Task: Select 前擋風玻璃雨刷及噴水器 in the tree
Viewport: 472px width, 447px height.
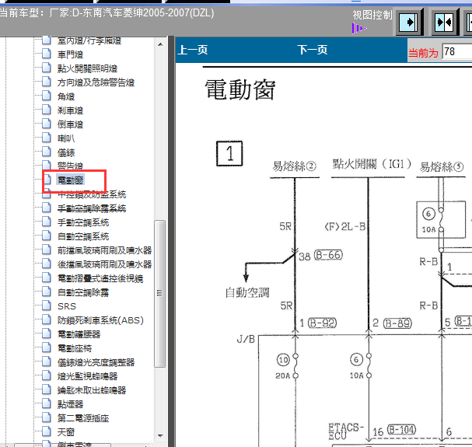Action: click(x=104, y=250)
